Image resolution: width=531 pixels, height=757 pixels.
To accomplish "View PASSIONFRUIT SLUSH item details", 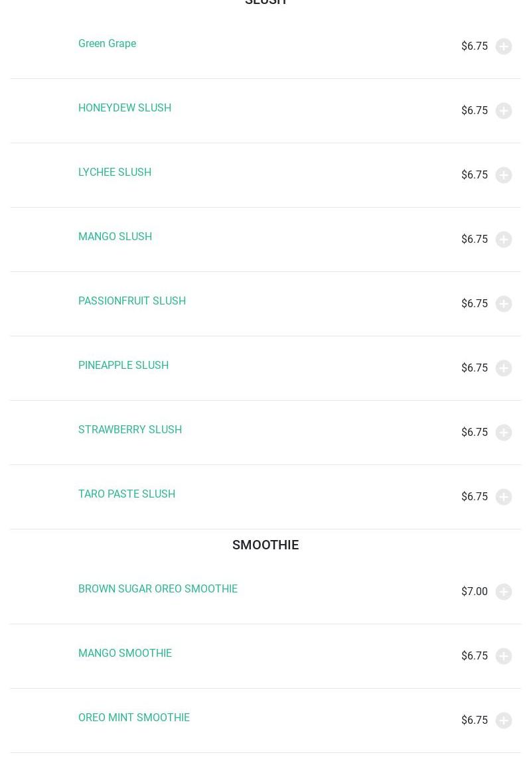I will (132, 301).
